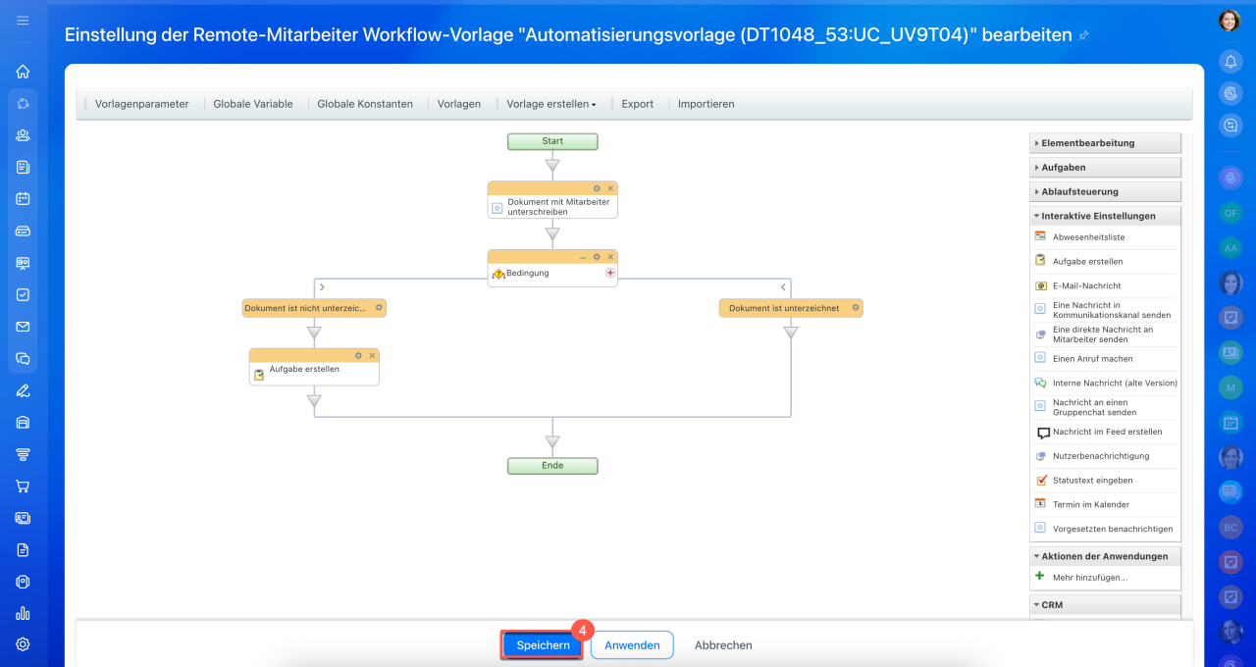Collapse the Bedingung block with minus icon
Viewport: 1256px width, 667px height.
(583, 257)
